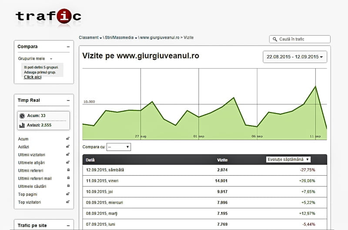Open the Top vizitatori link
The height and width of the screenshot is (230, 348).
(x=29, y=202)
